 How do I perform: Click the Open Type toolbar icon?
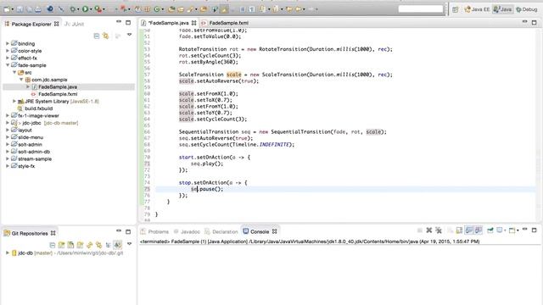click(171, 9)
